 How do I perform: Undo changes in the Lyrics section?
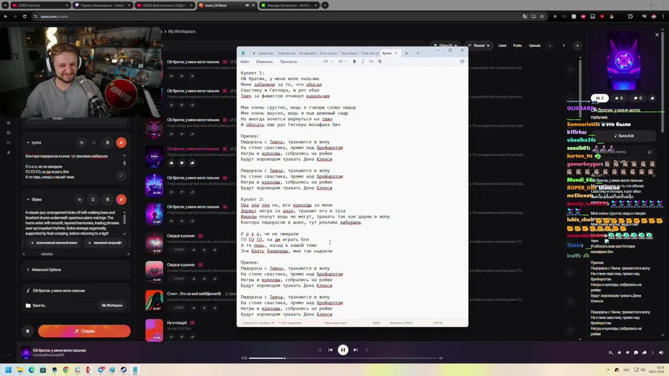pos(82,143)
